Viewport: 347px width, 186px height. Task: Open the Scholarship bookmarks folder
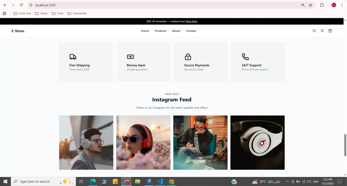pyautogui.click(x=77, y=13)
